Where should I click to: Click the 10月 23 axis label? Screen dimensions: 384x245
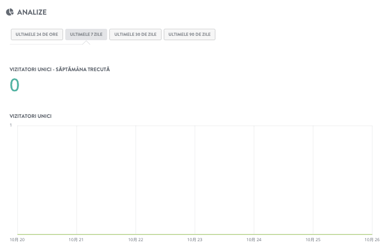pos(195,240)
